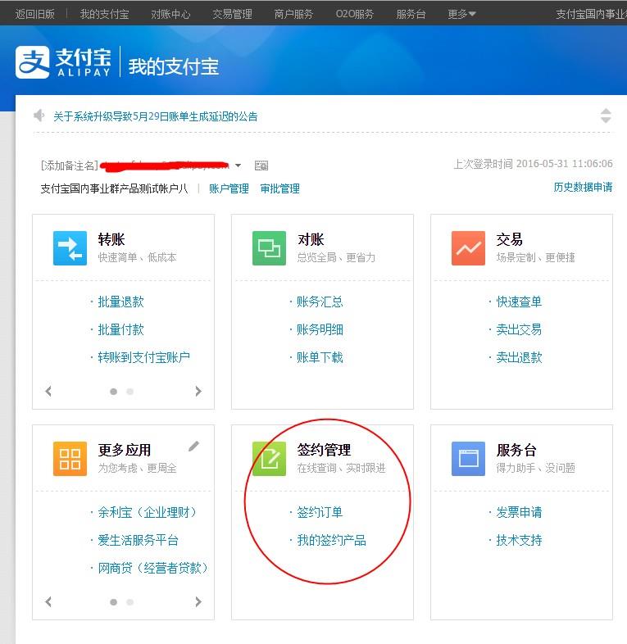Open 我的签约产品 link

pyautogui.click(x=331, y=540)
